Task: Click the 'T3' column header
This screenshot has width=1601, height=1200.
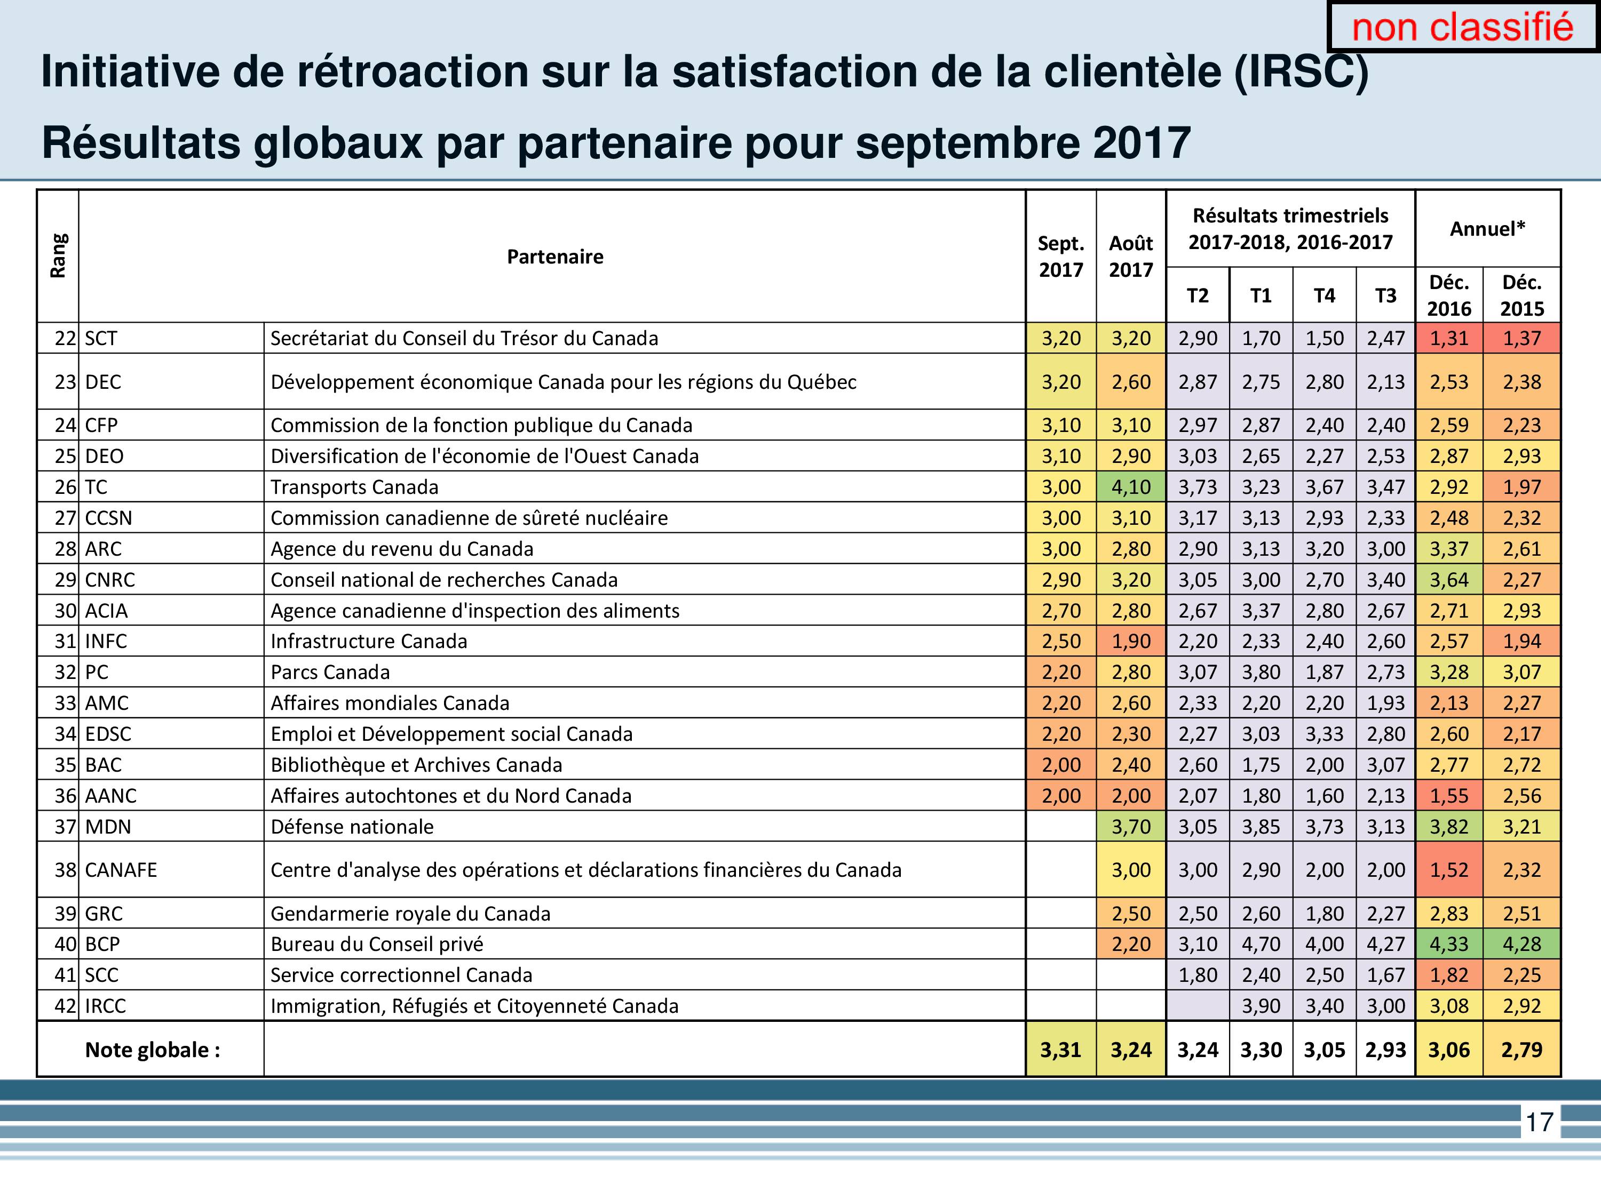Action: [x=1386, y=296]
